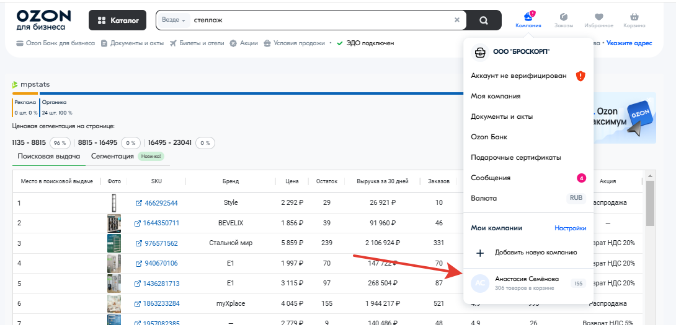Open the Акции link

click(244, 43)
